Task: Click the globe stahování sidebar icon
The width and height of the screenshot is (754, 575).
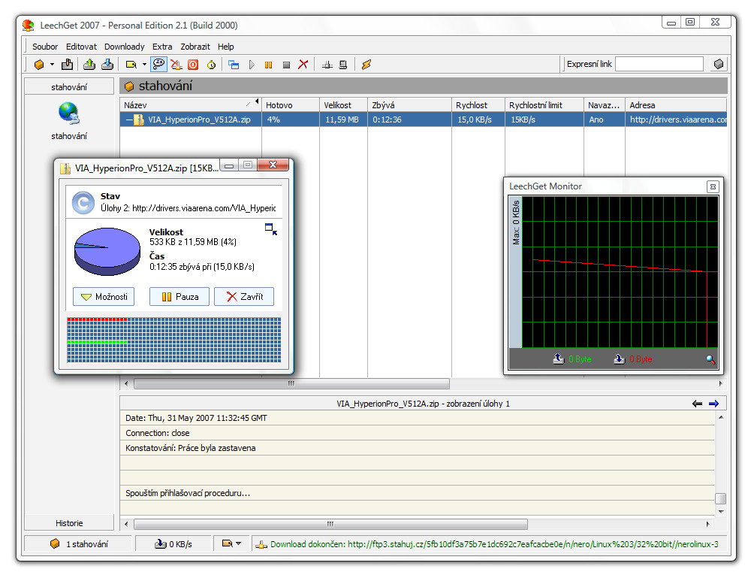Action: (x=69, y=113)
